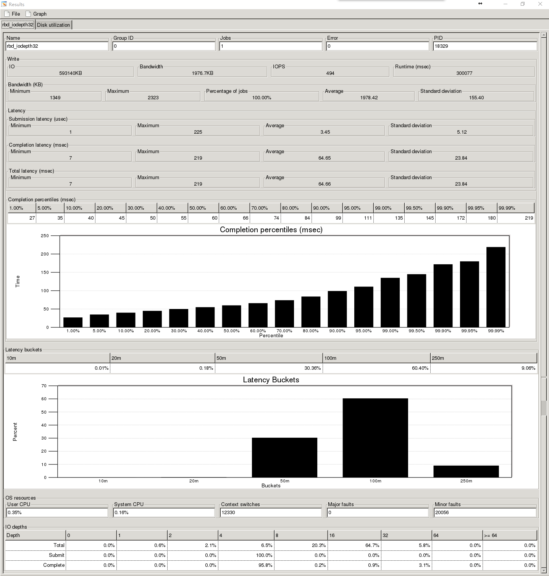Click the 10m latency bucket header

click(57, 358)
